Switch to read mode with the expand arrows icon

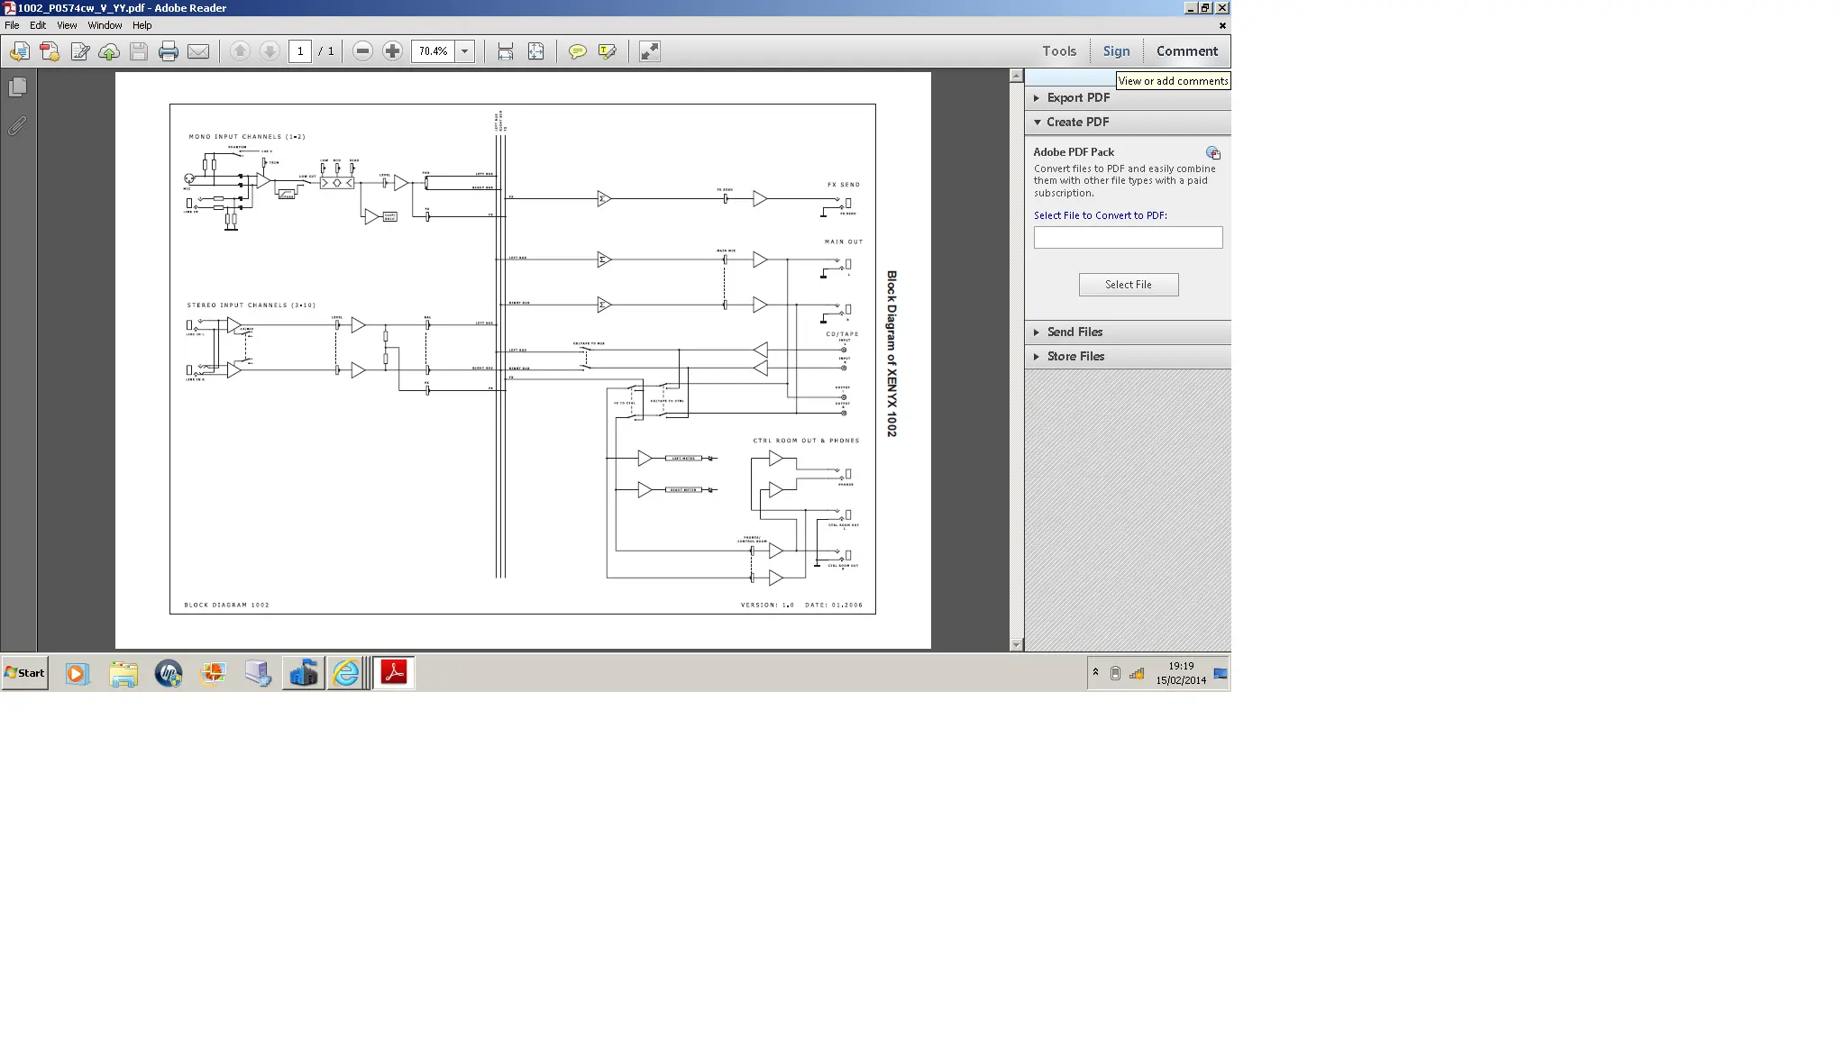(650, 51)
